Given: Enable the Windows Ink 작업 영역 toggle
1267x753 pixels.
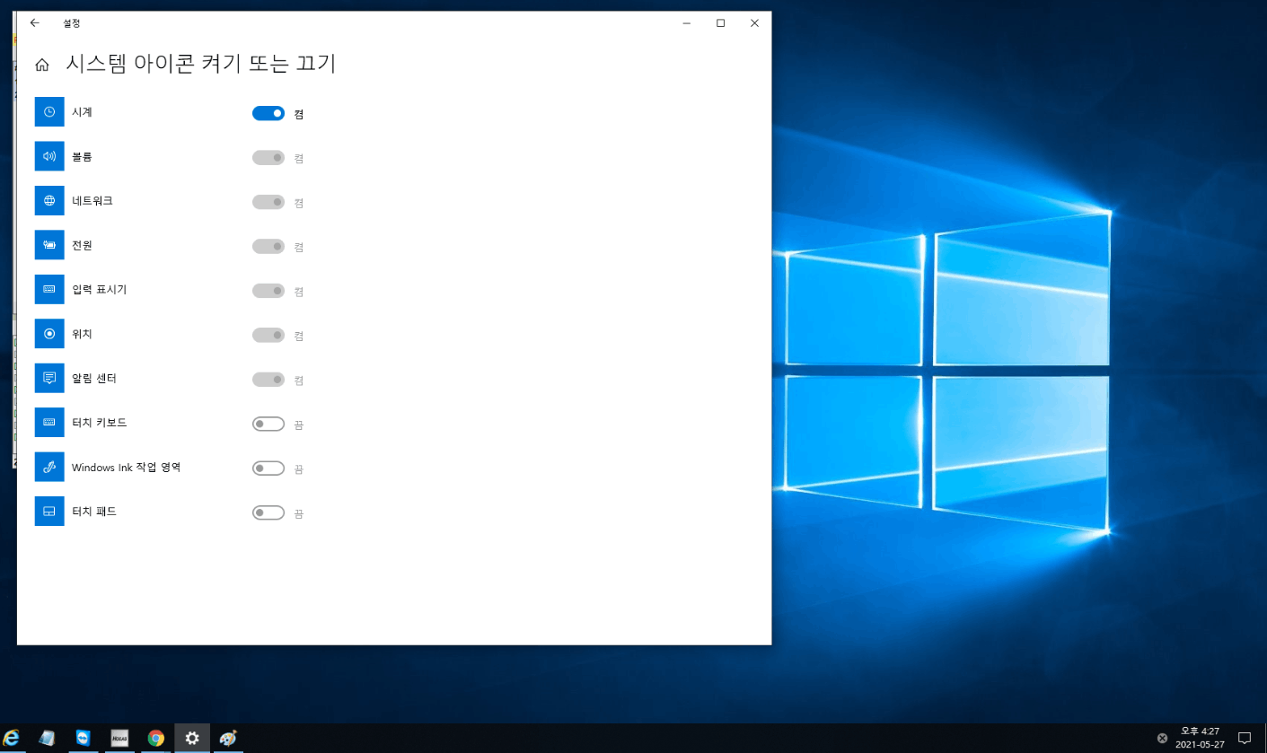Looking at the screenshot, I should (268, 468).
